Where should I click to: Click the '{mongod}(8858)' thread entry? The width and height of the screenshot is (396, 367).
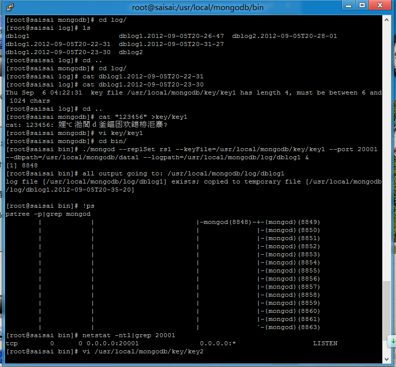pyautogui.click(x=293, y=295)
